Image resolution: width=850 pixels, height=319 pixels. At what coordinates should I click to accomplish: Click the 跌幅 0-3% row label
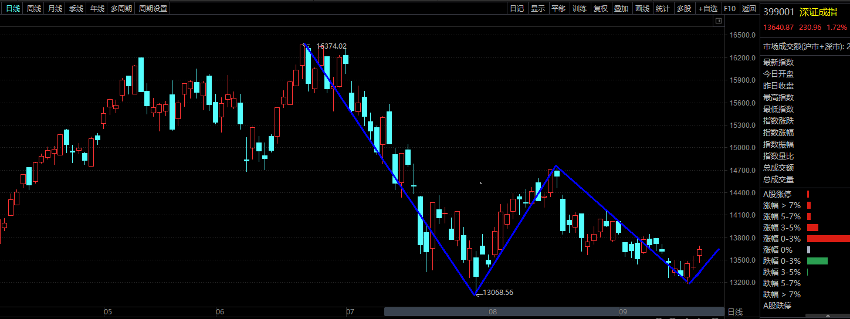pyautogui.click(x=782, y=261)
